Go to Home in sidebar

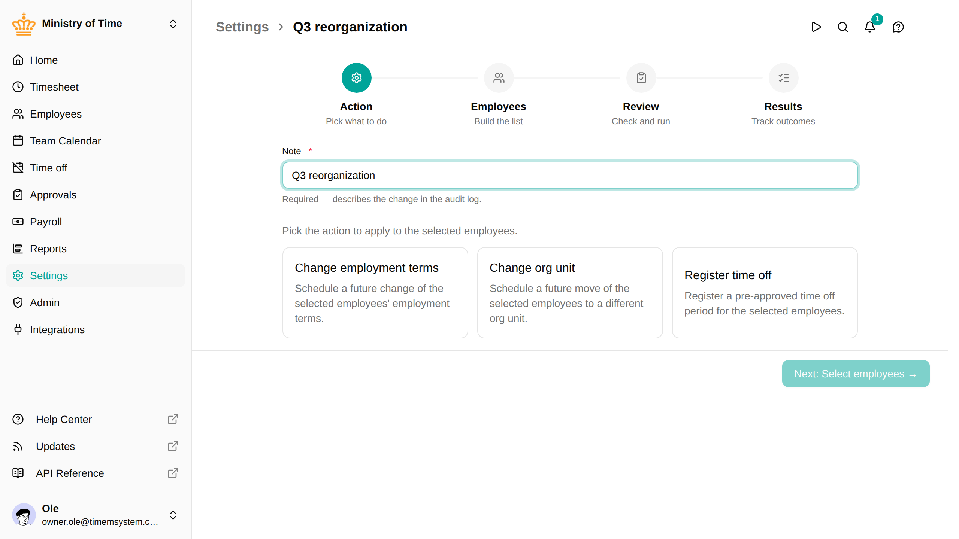96,60
